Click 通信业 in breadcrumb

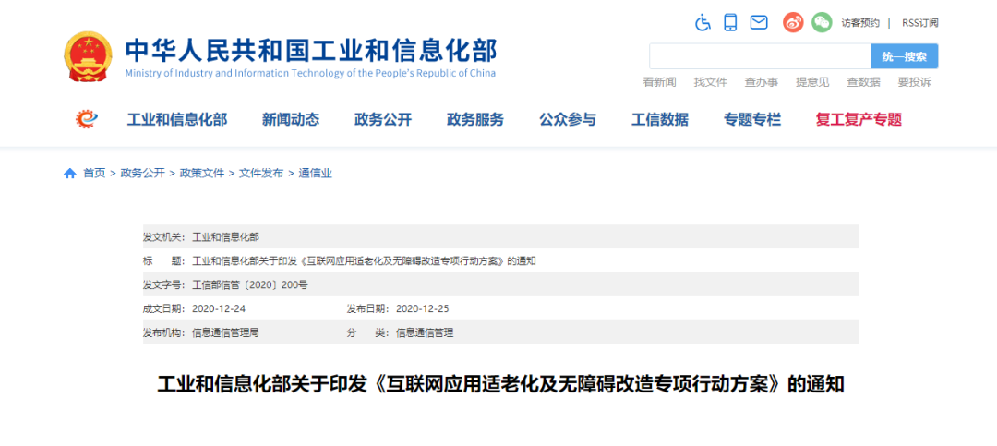(316, 173)
